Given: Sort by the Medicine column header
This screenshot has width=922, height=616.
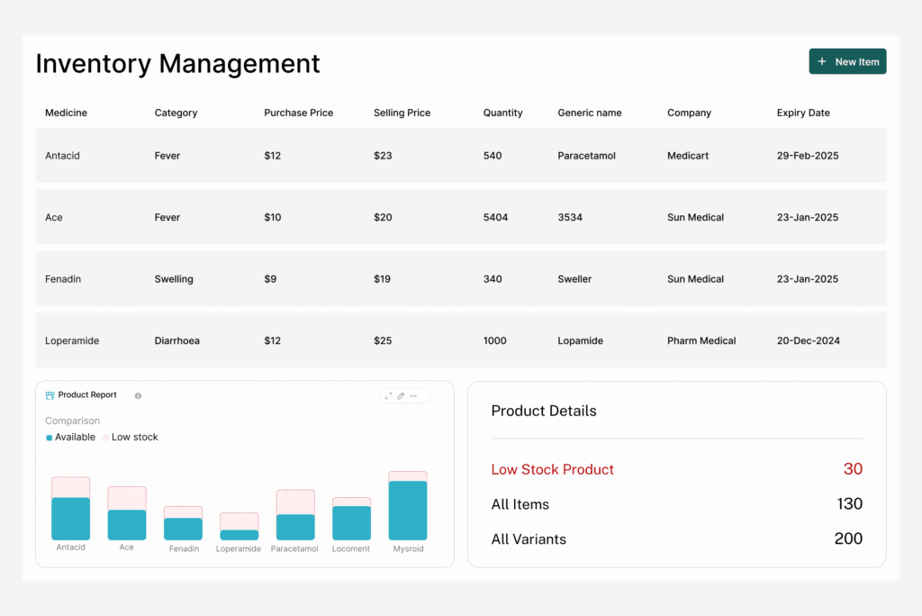Looking at the screenshot, I should point(66,113).
